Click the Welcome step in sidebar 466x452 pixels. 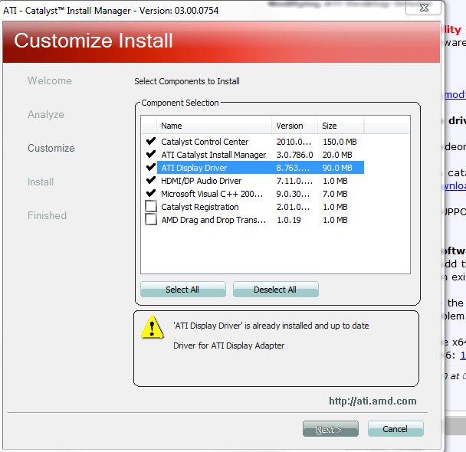[50, 80]
